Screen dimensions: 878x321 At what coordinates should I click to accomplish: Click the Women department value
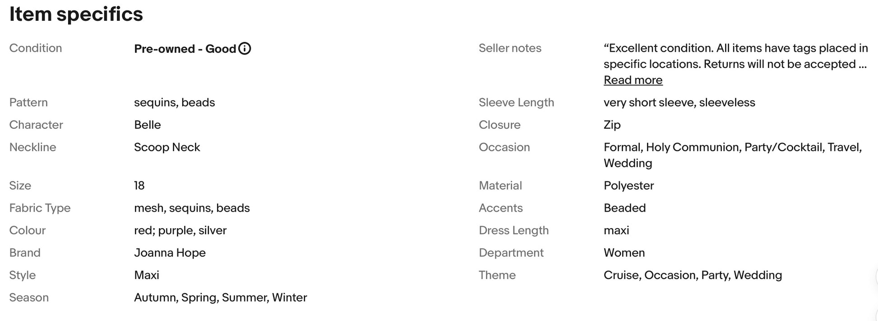(x=624, y=253)
